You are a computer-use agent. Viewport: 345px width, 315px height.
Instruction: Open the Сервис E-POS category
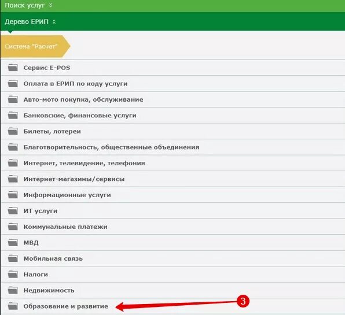[x=47, y=68]
